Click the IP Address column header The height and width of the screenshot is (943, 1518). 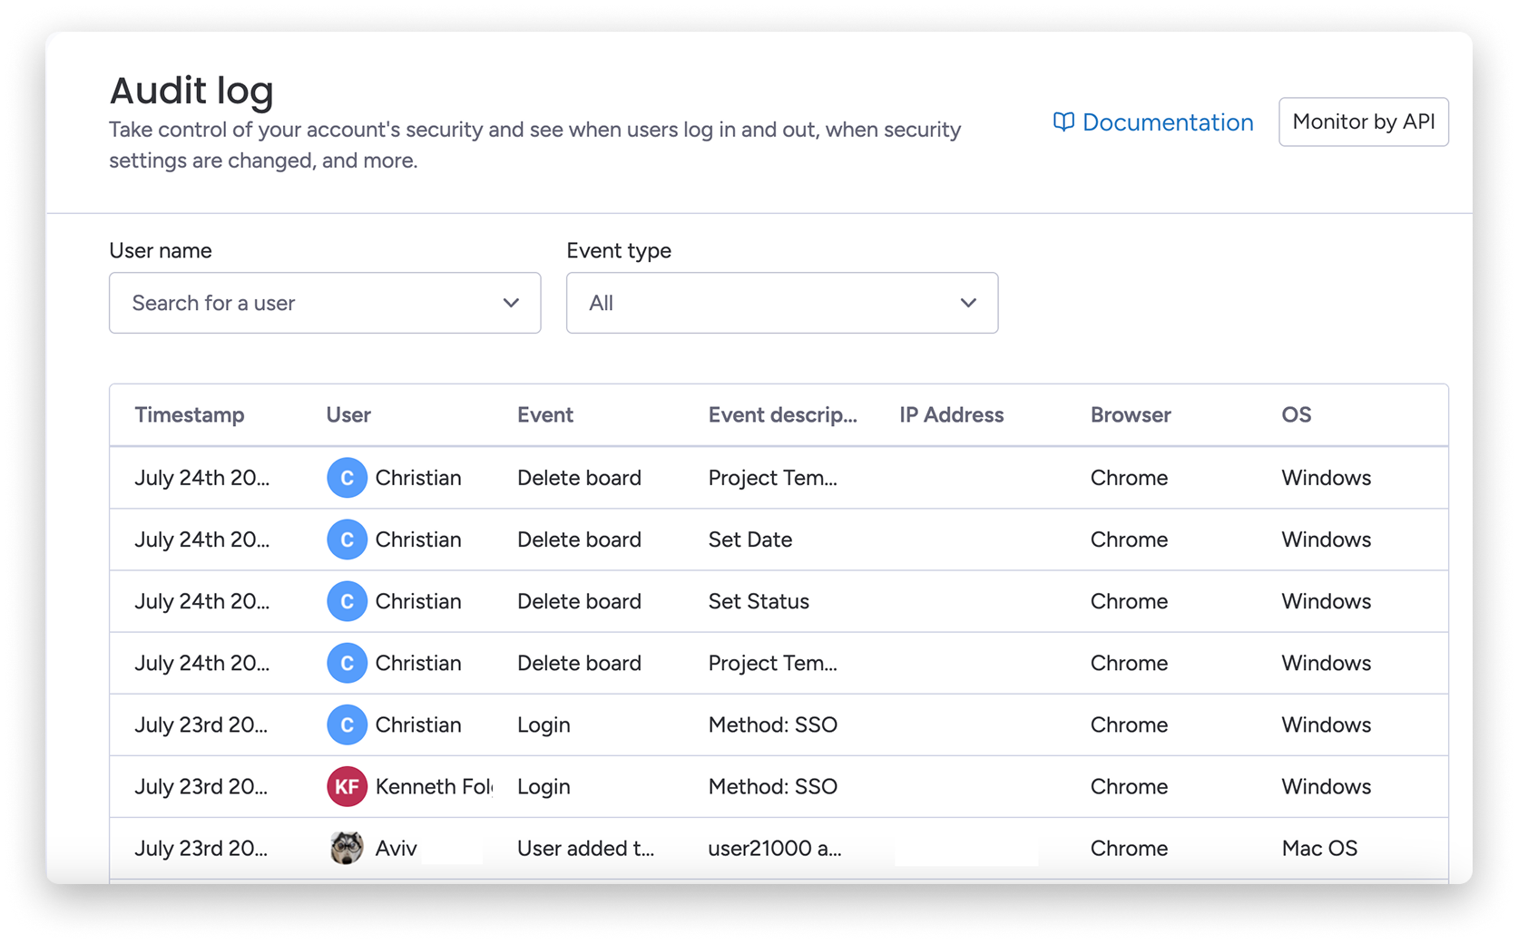pyautogui.click(x=951, y=415)
